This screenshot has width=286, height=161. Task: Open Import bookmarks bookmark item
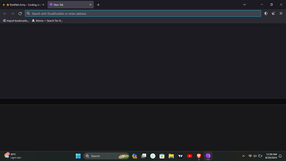16,21
